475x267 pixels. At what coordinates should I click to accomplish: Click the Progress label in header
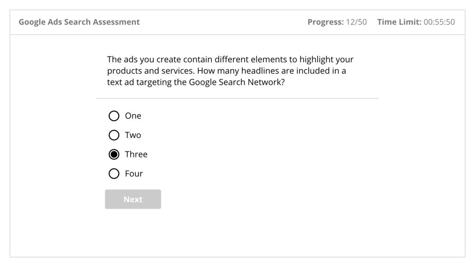click(x=325, y=22)
